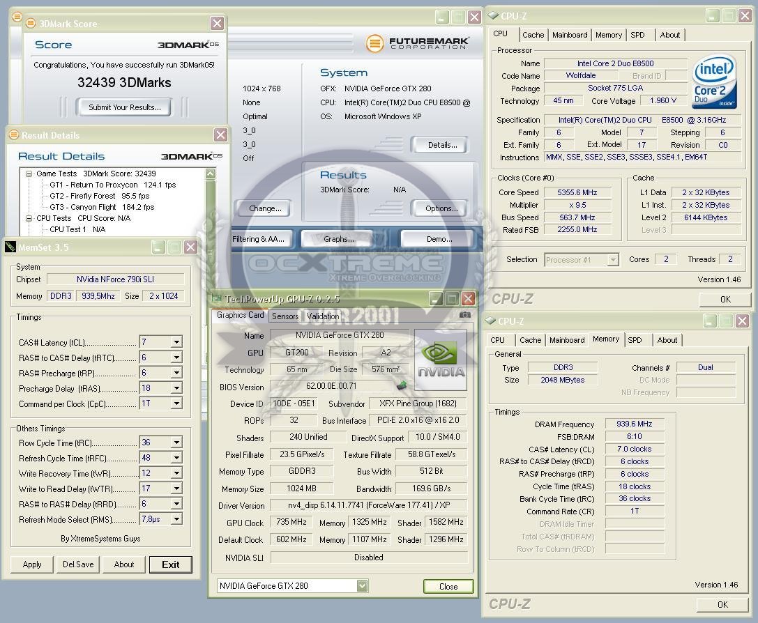758x623 pixels.
Task: Switch to the Memory tab in top CPU-Z
Action: pyautogui.click(x=609, y=35)
